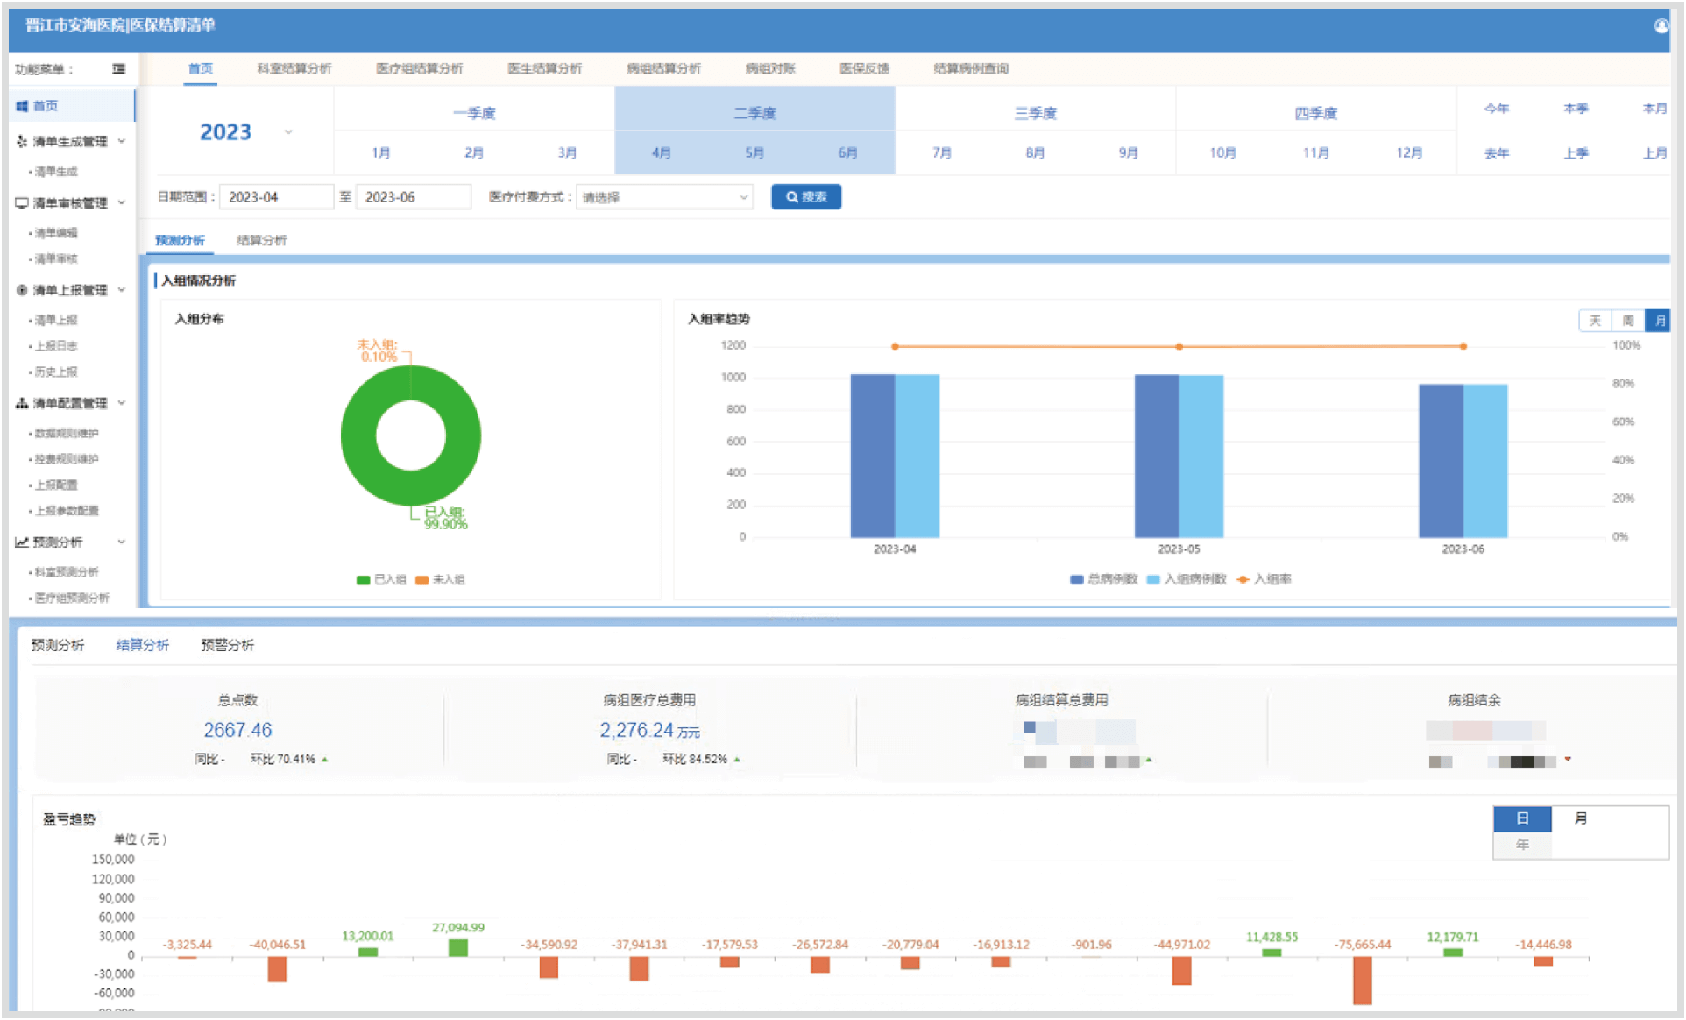Open the user account icon in header
Viewport: 1686px width, 1020px height.
click(1661, 25)
